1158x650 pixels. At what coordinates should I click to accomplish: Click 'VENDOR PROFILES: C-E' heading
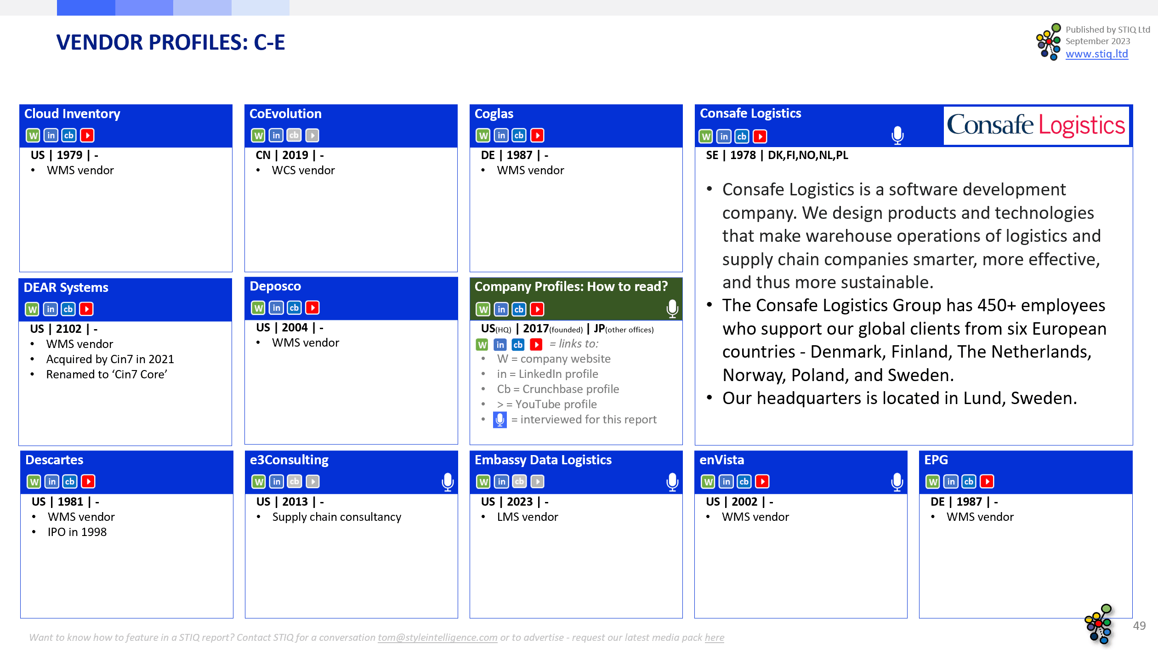[x=170, y=42]
